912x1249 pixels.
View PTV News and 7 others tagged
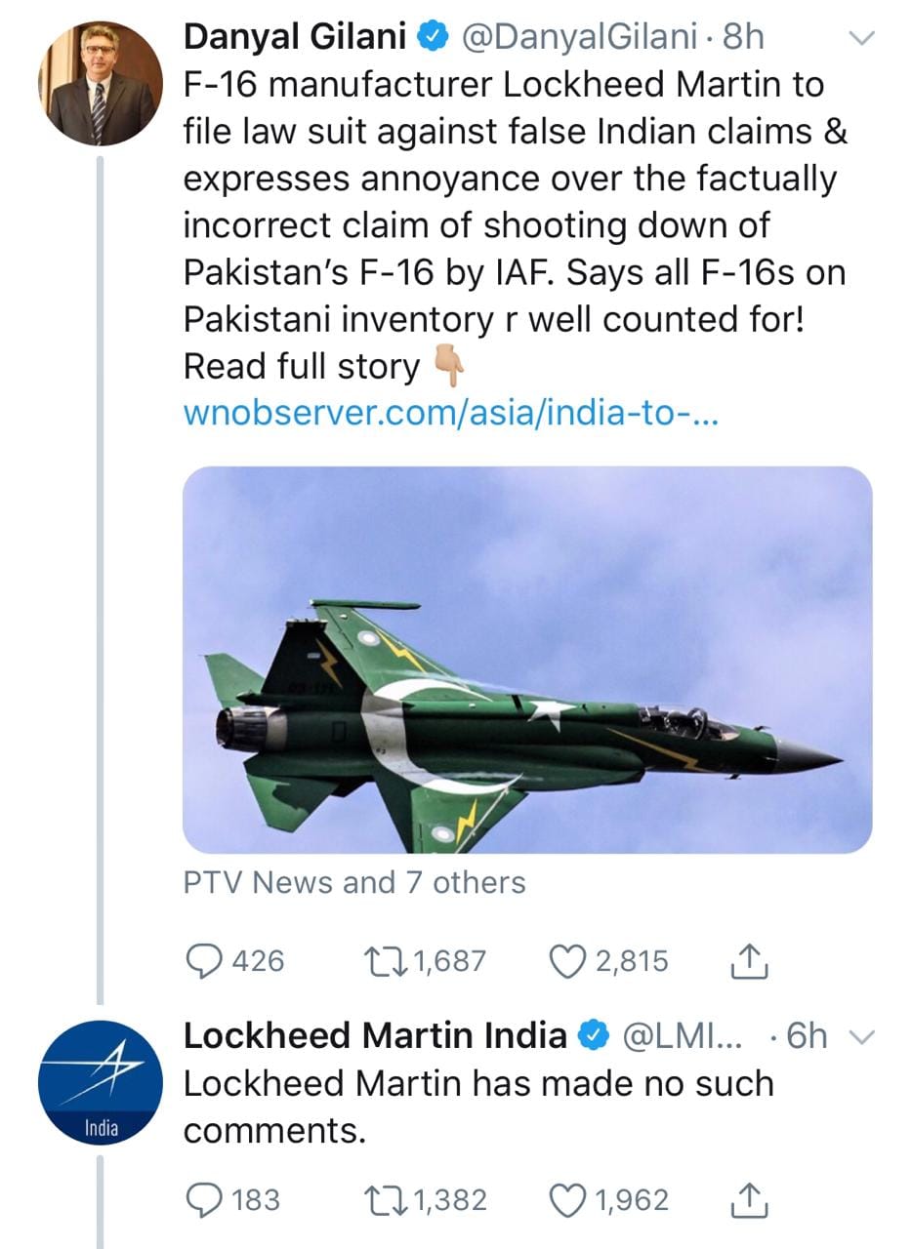(354, 882)
